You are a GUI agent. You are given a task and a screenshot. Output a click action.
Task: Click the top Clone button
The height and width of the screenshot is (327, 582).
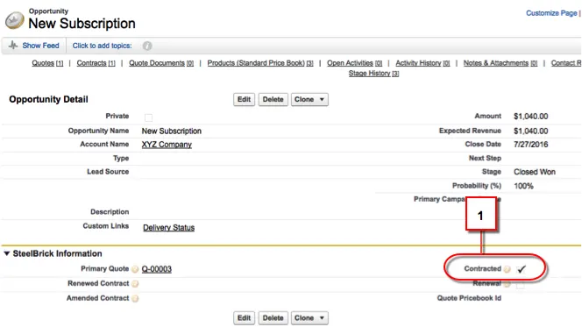309,99
